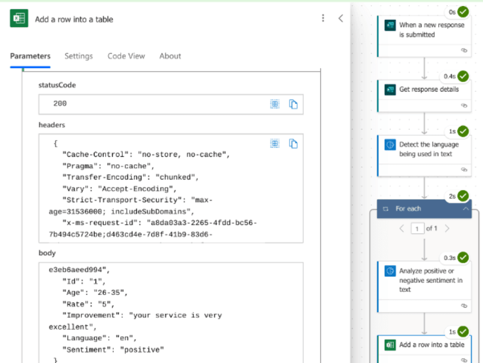The height and width of the screenshot is (363, 483).
Task: Go to the previous loop iteration
Action: pyautogui.click(x=401, y=228)
